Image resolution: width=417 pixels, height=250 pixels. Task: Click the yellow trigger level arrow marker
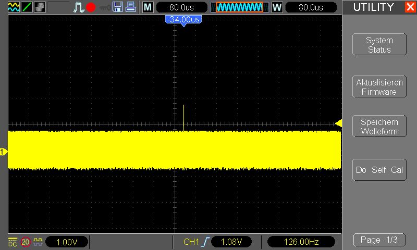click(338, 123)
